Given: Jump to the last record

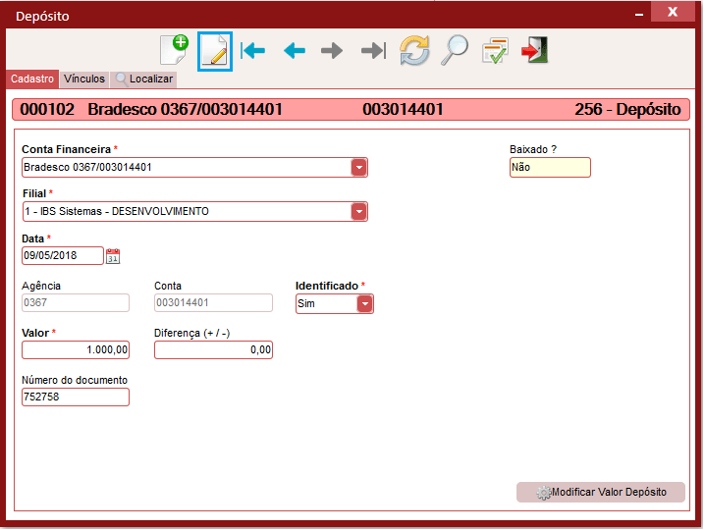Looking at the screenshot, I should pyautogui.click(x=374, y=50).
